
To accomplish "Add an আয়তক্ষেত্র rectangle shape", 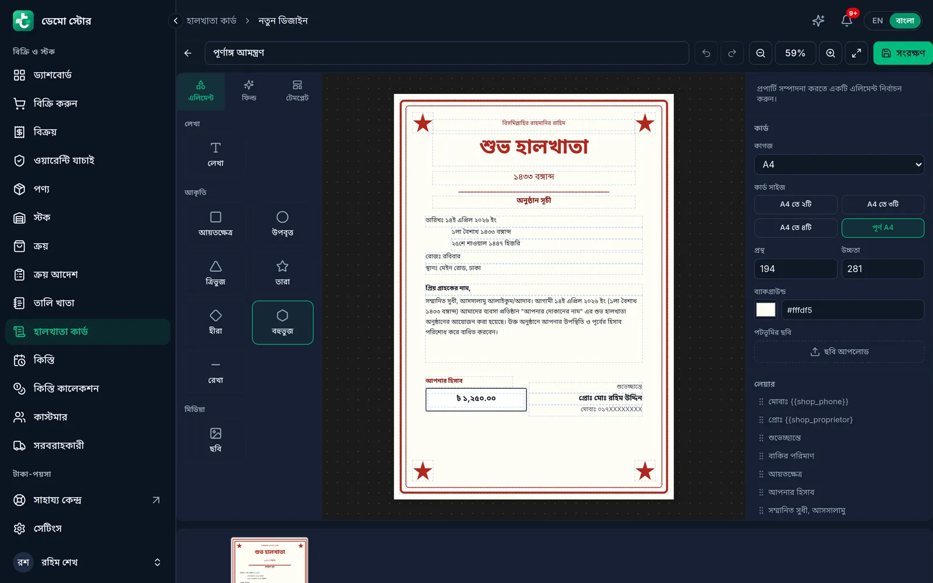I will coord(216,224).
